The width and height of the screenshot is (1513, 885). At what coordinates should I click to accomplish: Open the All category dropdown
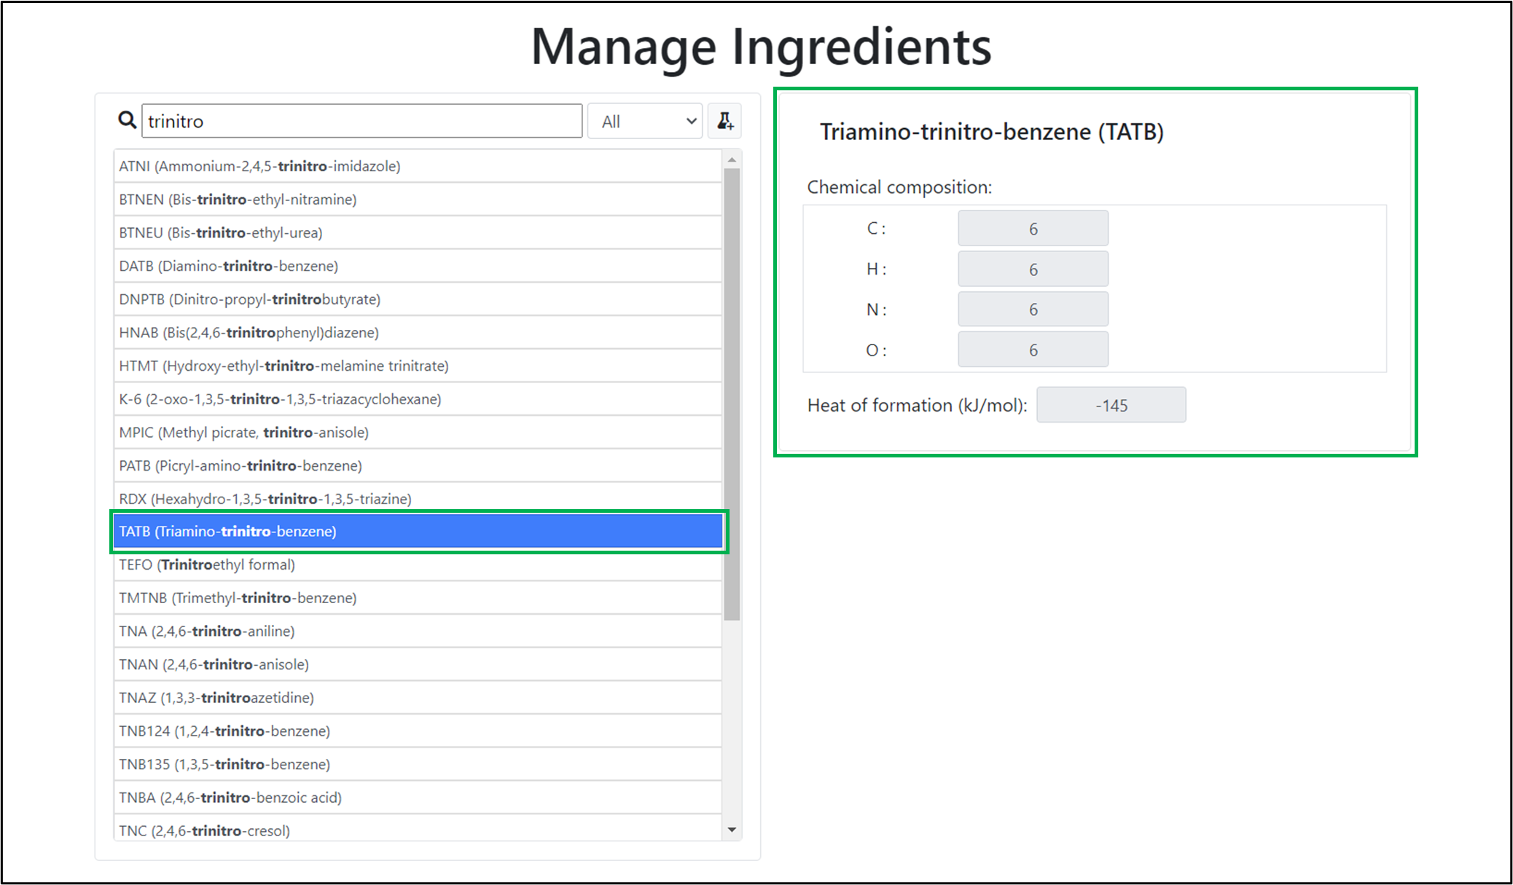(645, 121)
